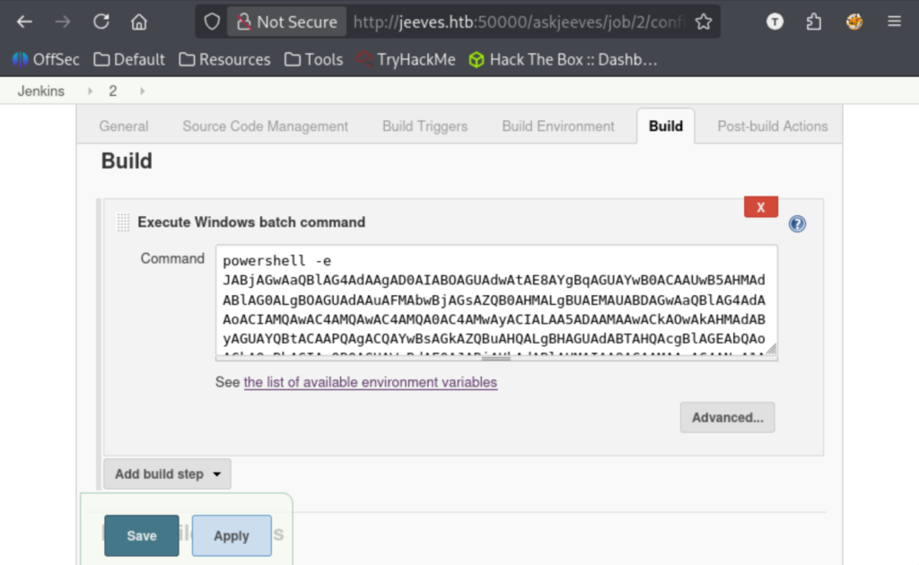Open the Source Code Management tab

(265, 126)
